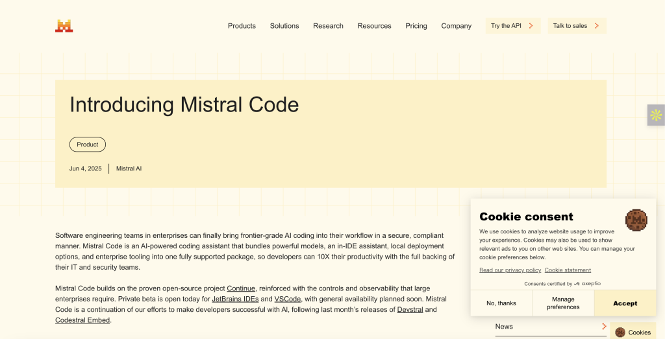Image resolution: width=665 pixels, height=339 pixels.
Task: Read the privacy policy link
Action: [510, 270]
